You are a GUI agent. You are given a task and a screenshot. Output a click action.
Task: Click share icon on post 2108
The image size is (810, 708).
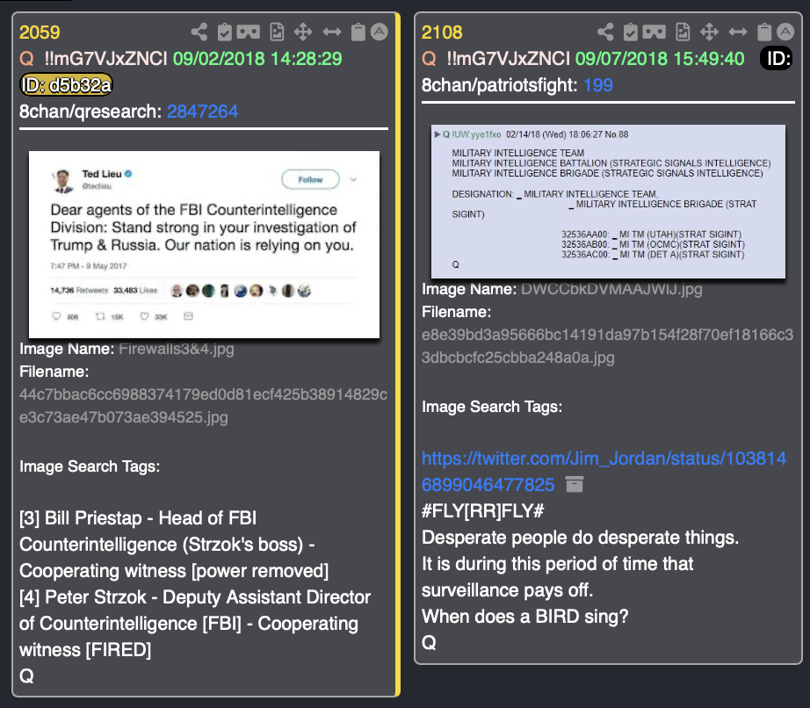tap(605, 32)
